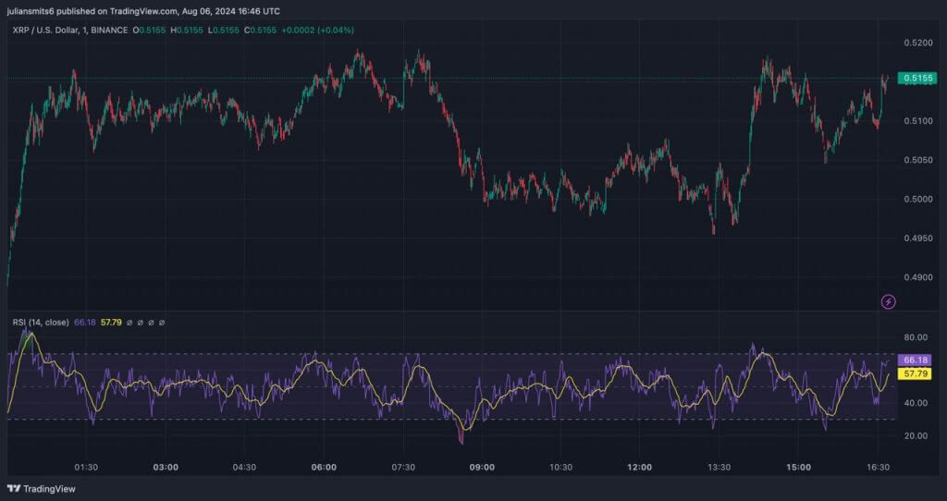Click the purple 66.18 value in RSI legend
Image resolution: width=947 pixels, height=501 pixels.
[85, 323]
